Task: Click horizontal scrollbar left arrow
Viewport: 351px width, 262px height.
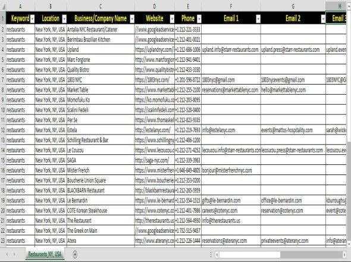Action: pyautogui.click(x=217, y=254)
